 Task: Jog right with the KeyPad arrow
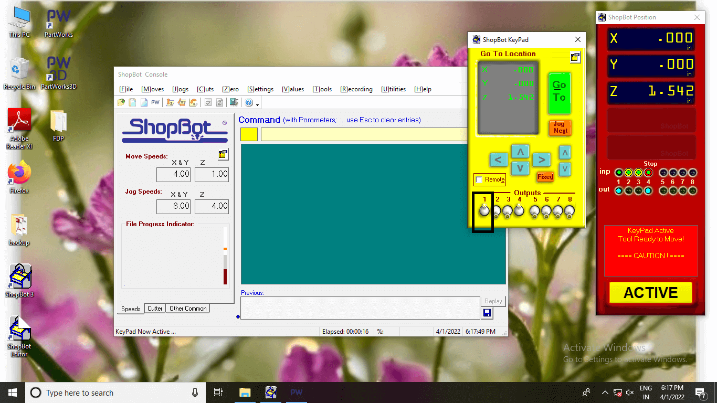pyautogui.click(x=541, y=160)
